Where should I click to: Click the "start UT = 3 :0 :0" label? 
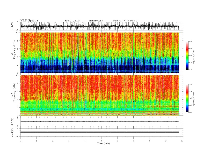125,21
